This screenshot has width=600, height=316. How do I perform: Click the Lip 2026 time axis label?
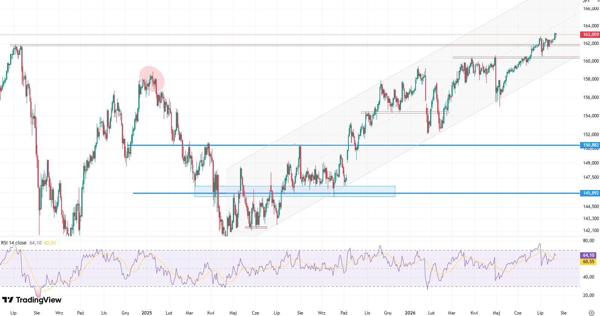click(540, 313)
